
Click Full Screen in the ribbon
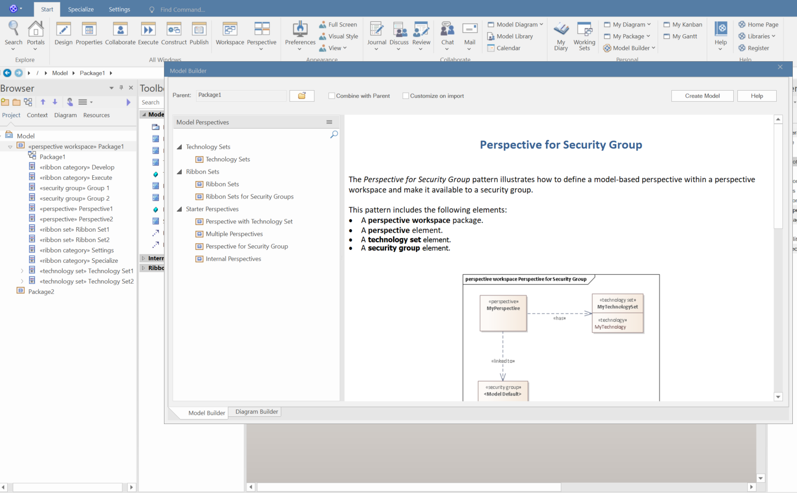pyautogui.click(x=338, y=24)
